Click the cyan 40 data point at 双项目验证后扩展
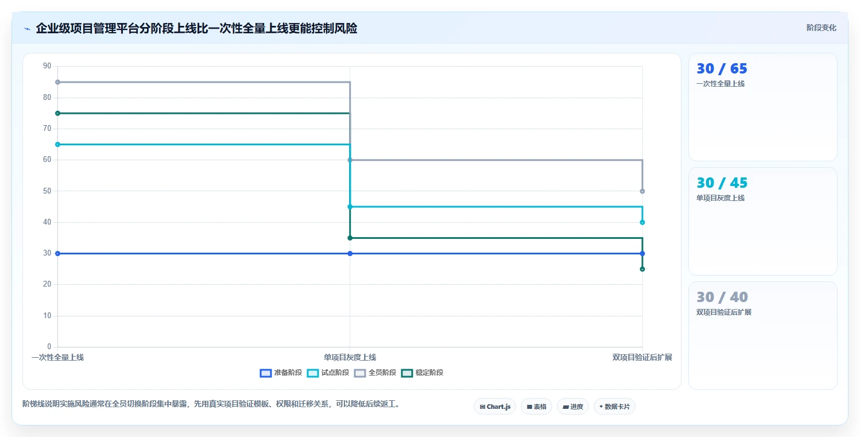The height and width of the screenshot is (437, 860). pyautogui.click(x=642, y=222)
